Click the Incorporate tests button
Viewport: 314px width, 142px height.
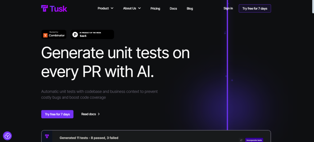[x=254, y=140]
